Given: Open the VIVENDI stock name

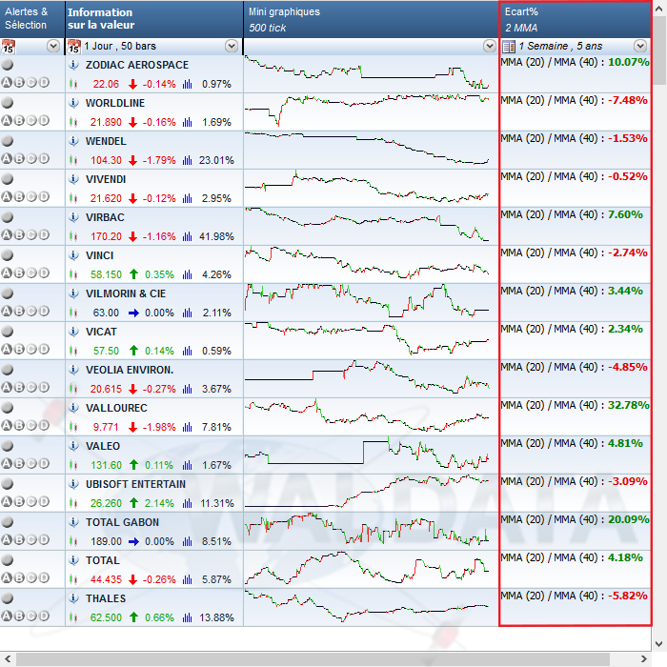Looking at the screenshot, I should click(x=106, y=179).
